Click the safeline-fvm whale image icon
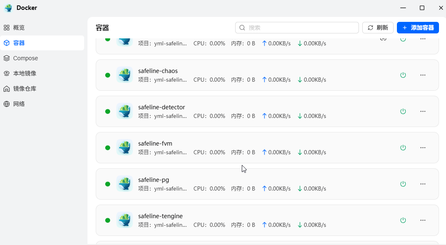 125,147
